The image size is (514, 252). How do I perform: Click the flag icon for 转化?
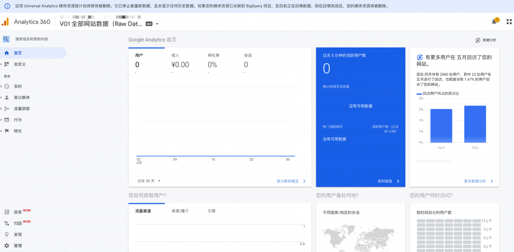(x=7, y=131)
